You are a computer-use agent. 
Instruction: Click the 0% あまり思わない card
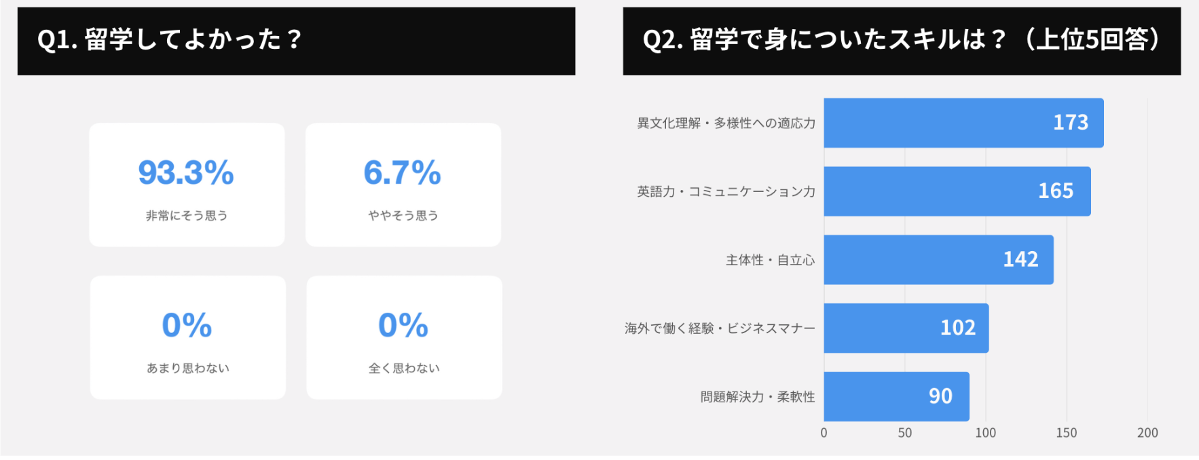click(x=188, y=337)
